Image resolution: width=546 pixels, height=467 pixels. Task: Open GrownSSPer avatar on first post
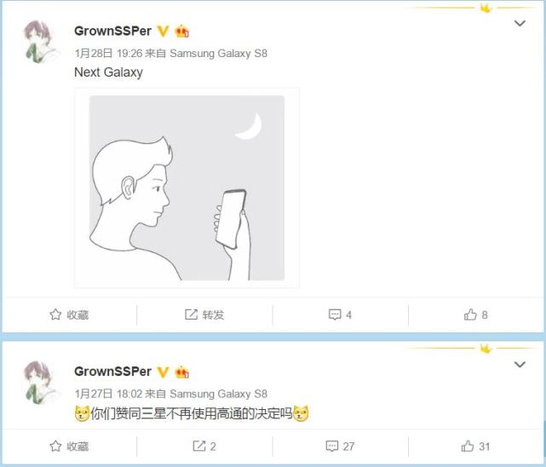(40, 42)
